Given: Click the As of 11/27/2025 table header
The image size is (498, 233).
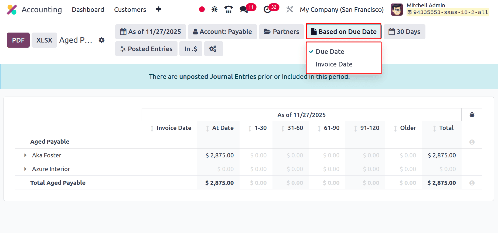Looking at the screenshot, I should click(301, 115).
